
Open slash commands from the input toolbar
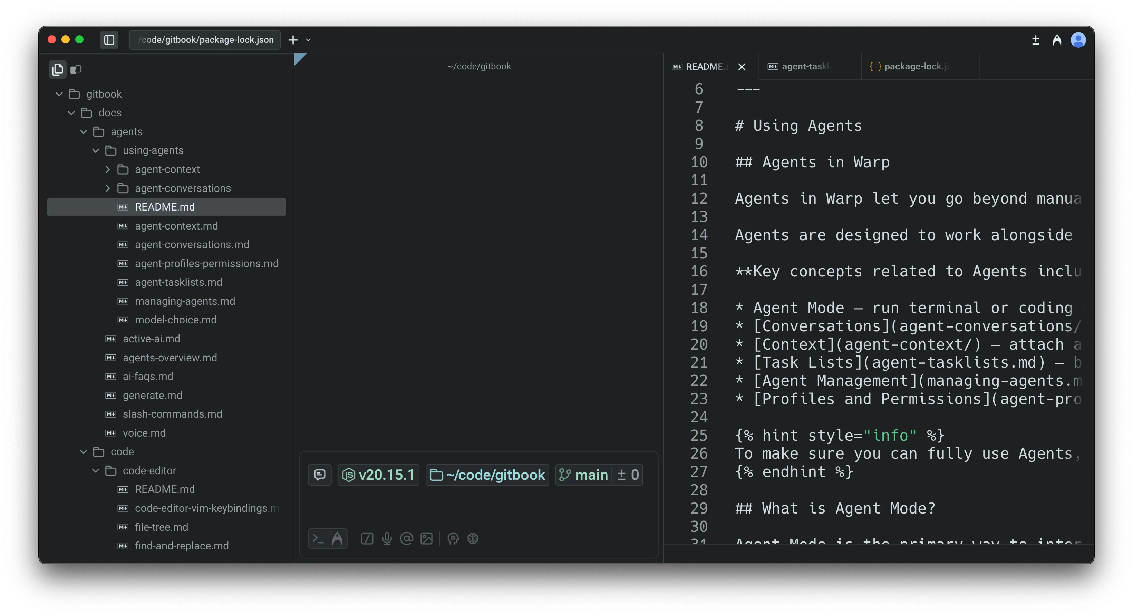tap(367, 538)
